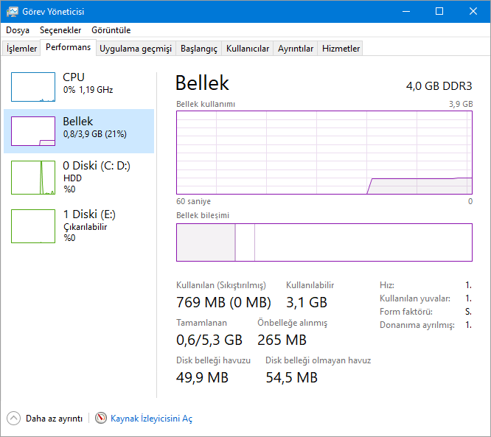This screenshot has height=437, width=491.
Task: Open the Dosya menu
Action: [18, 30]
